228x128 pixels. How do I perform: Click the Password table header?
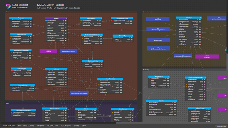[x=21, y=18]
